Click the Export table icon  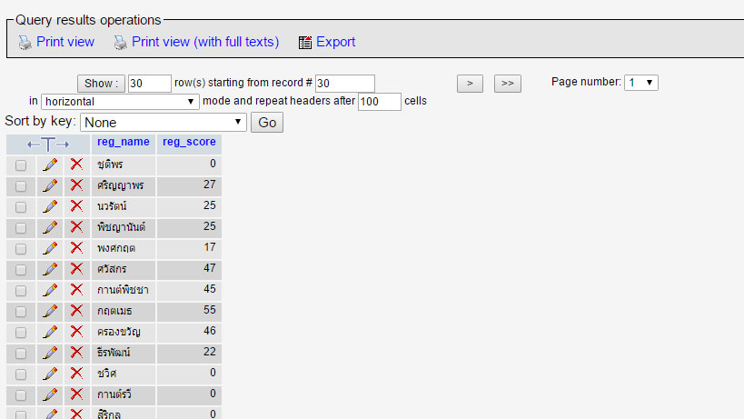(x=305, y=43)
